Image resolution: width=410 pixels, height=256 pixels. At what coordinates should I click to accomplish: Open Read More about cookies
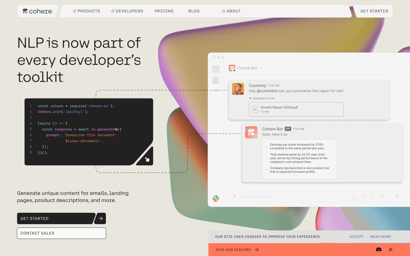381,237
